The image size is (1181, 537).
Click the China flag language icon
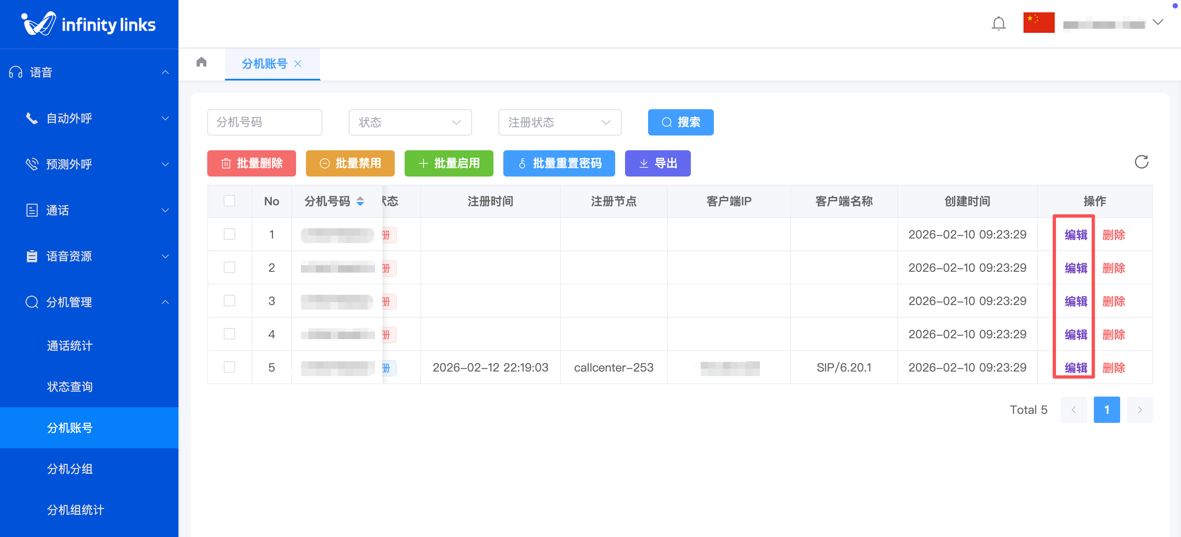(1038, 23)
